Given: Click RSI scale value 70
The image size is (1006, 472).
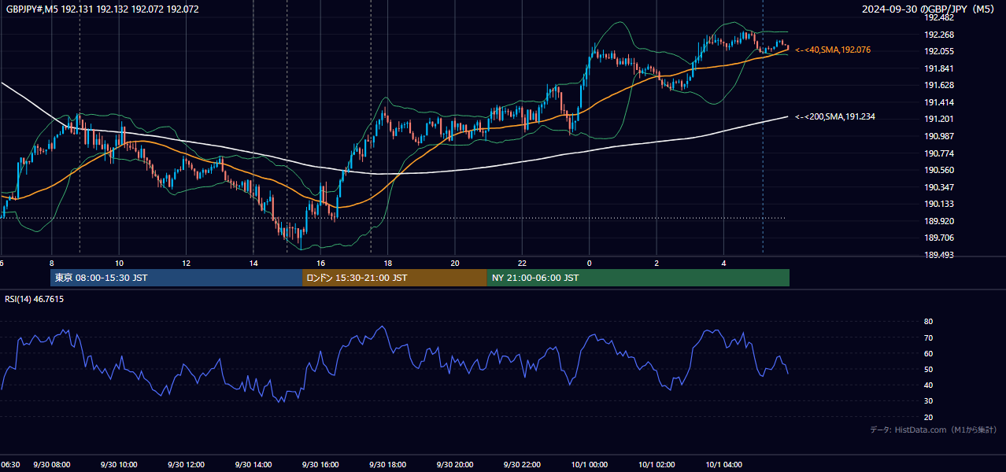Looking at the screenshot, I should [x=928, y=337].
